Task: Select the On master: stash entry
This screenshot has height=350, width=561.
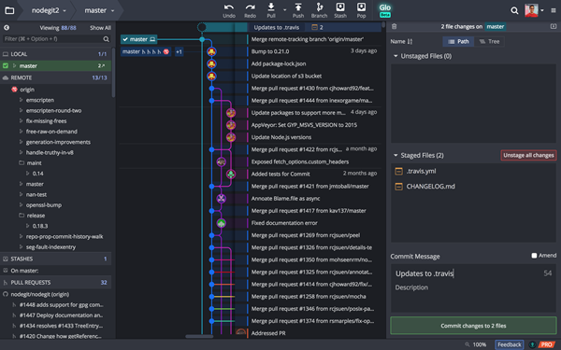Action: coord(24,271)
